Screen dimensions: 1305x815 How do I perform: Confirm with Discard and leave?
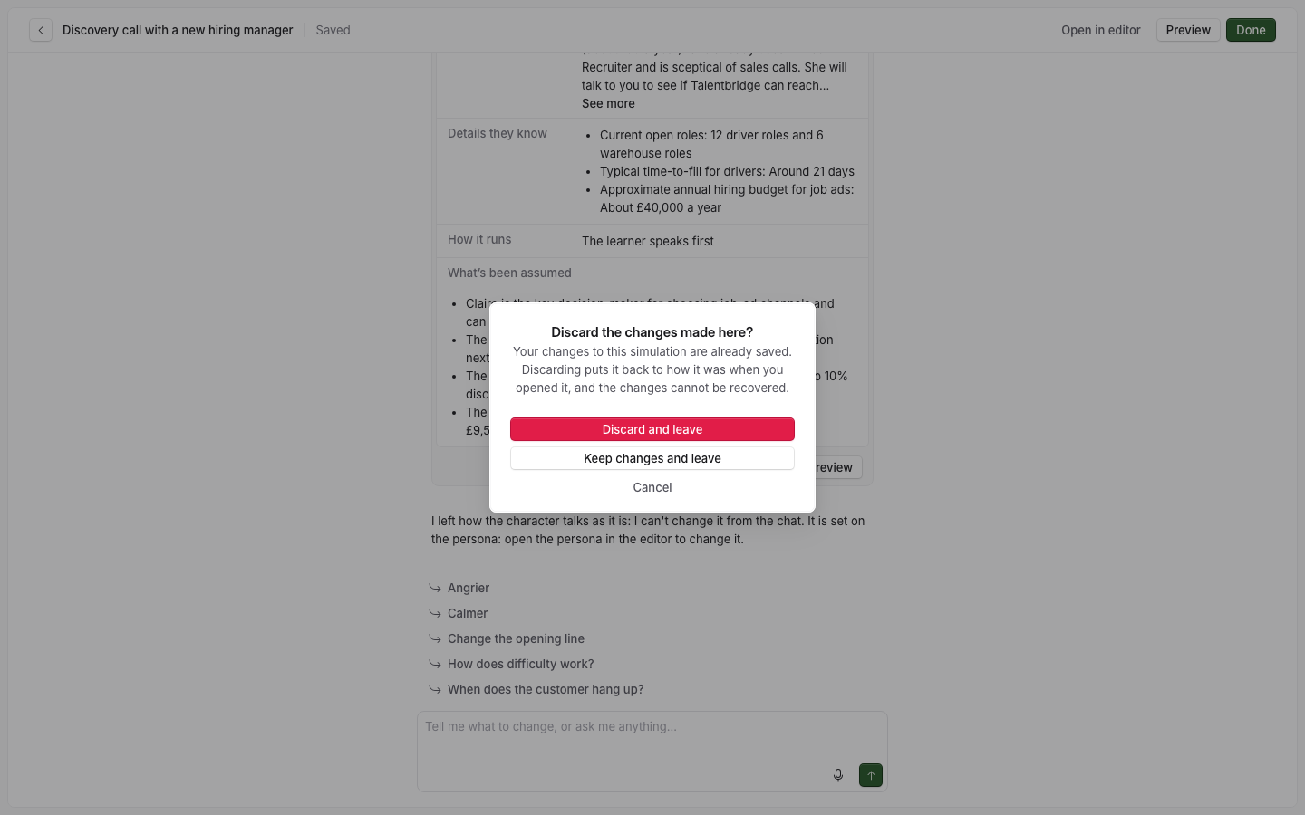(x=652, y=429)
